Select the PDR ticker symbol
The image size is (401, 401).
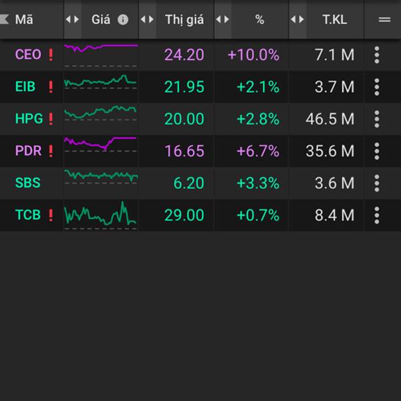(28, 150)
